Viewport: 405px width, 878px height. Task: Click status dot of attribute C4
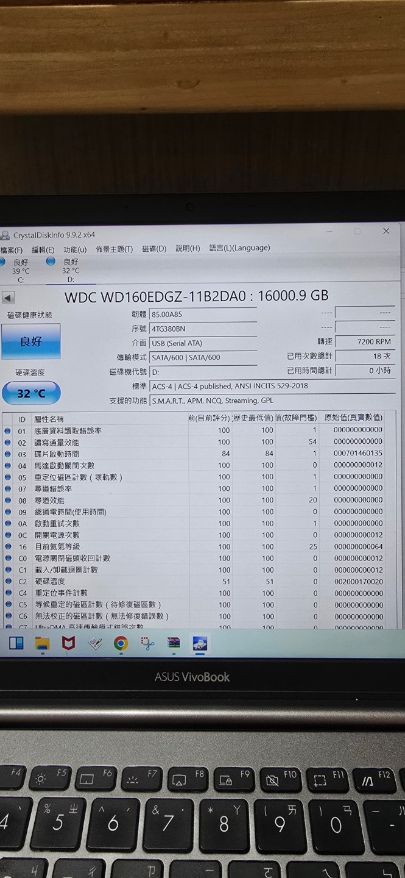8,593
